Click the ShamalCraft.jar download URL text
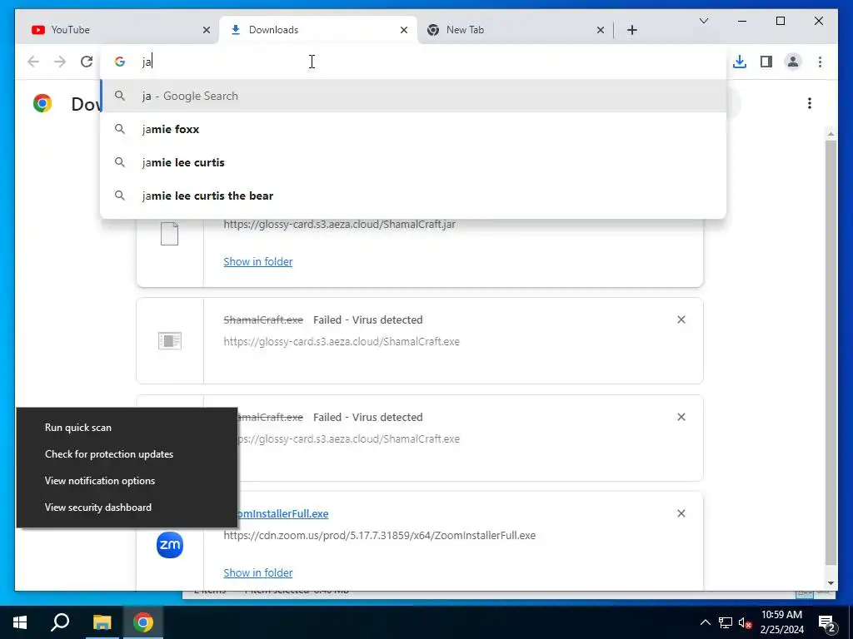The width and height of the screenshot is (853, 639). (340, 225)
